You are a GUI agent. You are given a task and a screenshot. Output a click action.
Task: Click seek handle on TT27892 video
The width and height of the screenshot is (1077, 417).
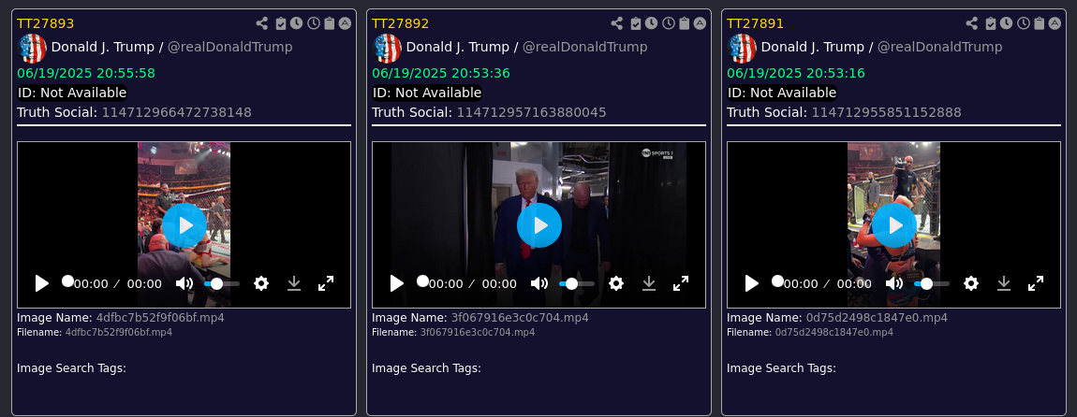pyautogui.click(x=422, y=281)
